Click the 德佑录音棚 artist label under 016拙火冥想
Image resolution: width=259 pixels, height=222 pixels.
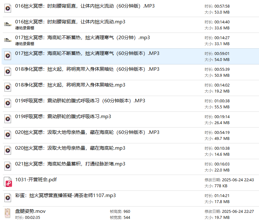[25, 28]
